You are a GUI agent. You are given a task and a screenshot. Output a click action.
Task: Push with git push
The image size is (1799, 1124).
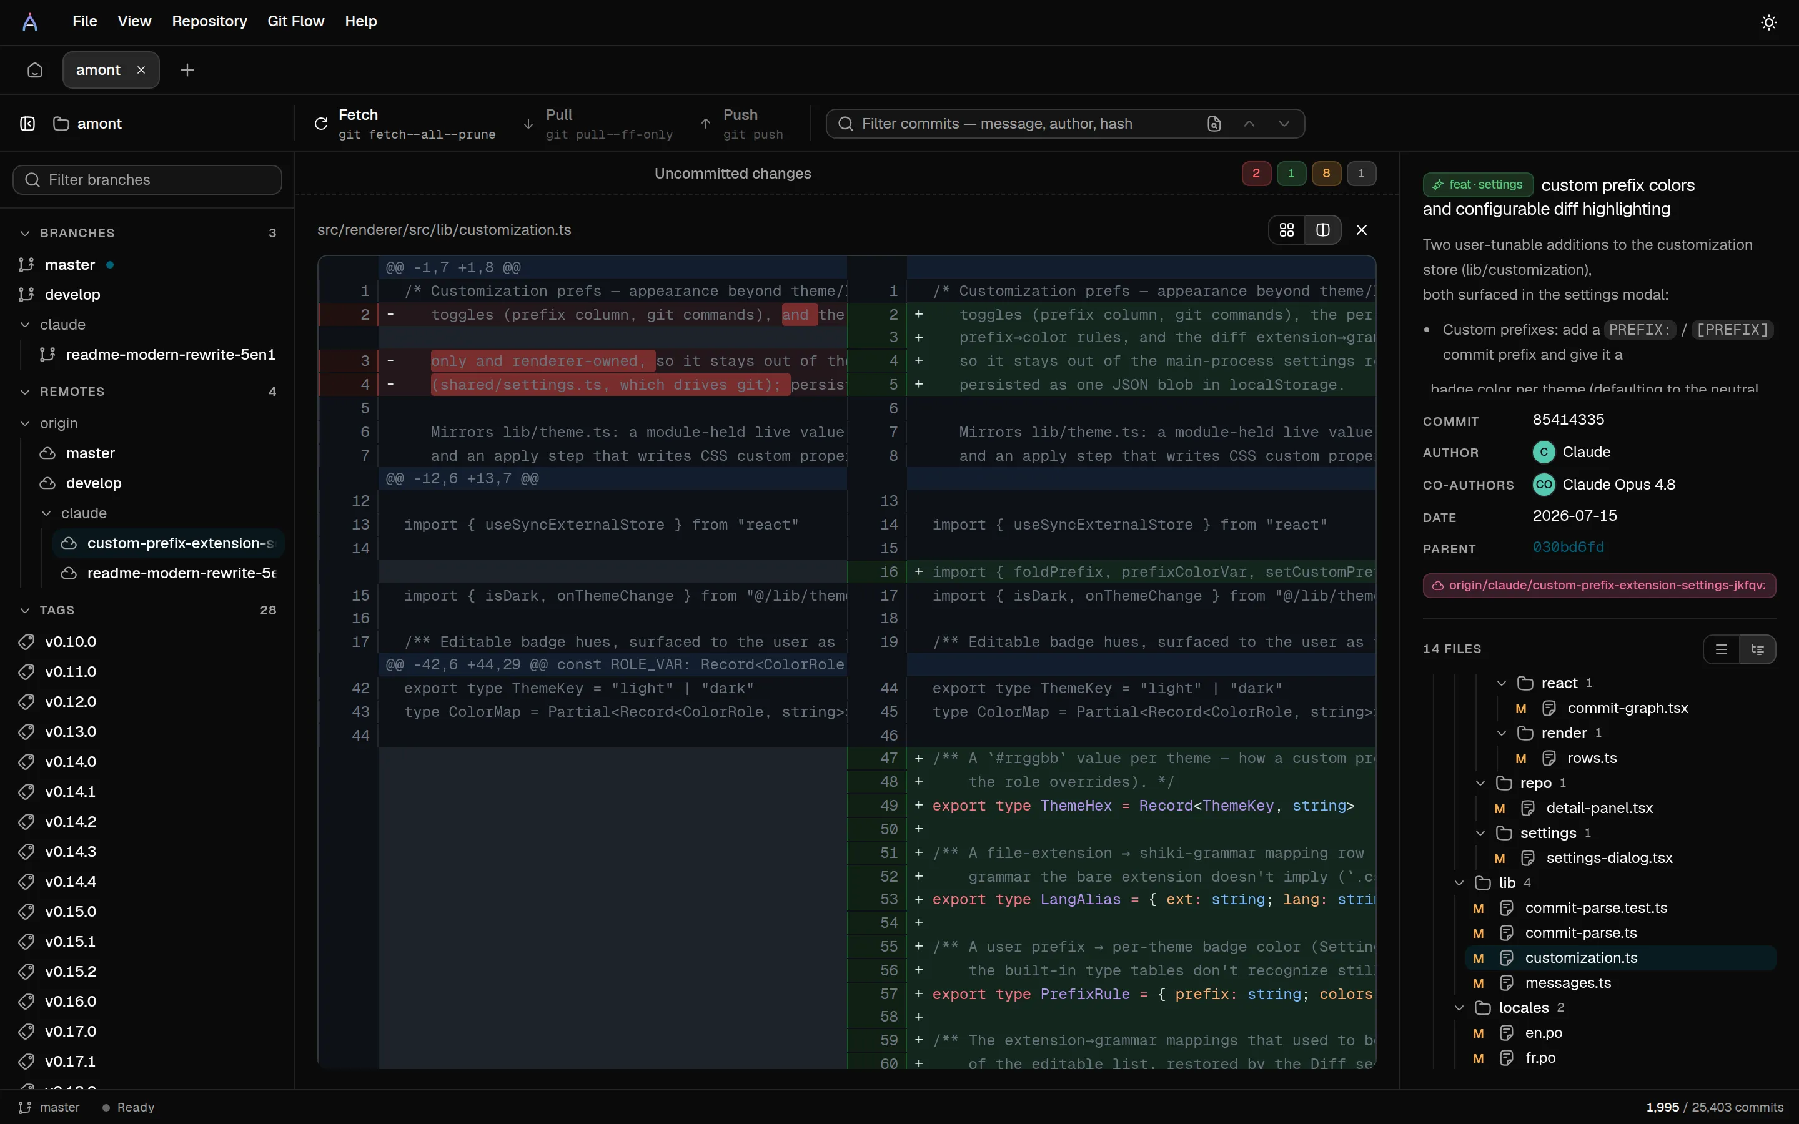point(742,124)
